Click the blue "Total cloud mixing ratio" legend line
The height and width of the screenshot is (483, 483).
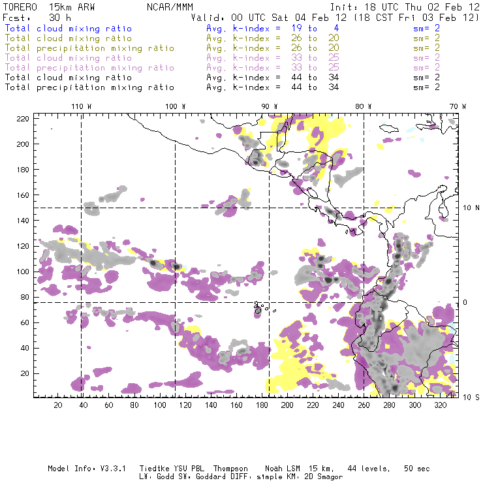(x=69, y=28)
